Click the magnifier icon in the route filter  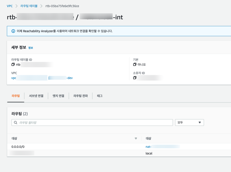(x=16, y=123)
